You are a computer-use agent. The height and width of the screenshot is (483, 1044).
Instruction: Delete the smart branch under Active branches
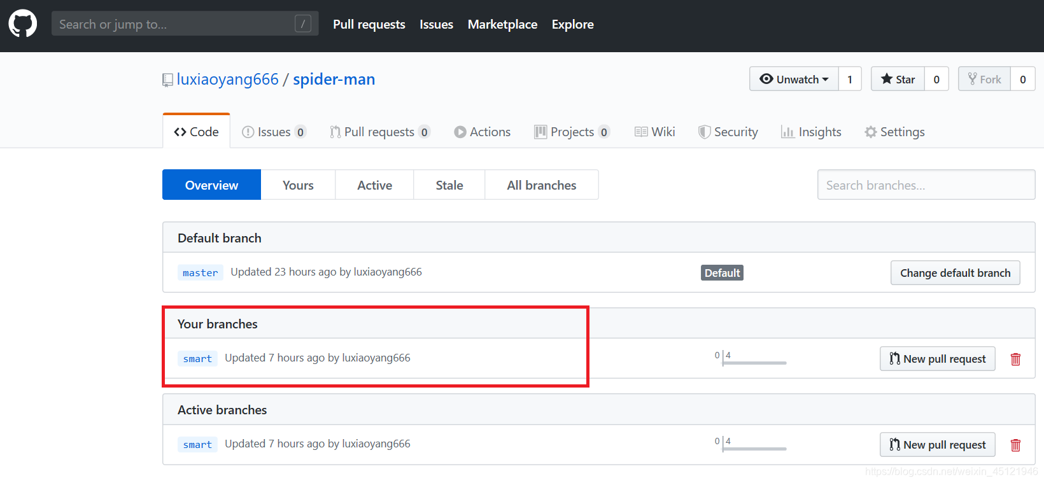pos(1015,445)
